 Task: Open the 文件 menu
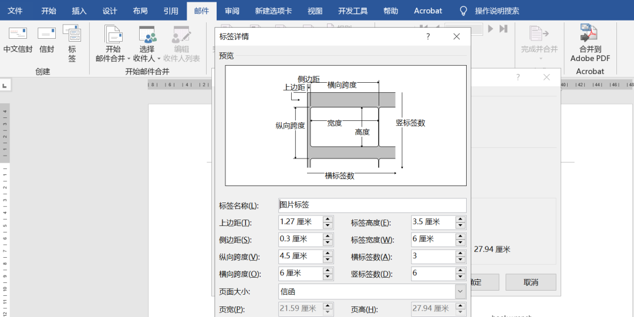point(15,11)
